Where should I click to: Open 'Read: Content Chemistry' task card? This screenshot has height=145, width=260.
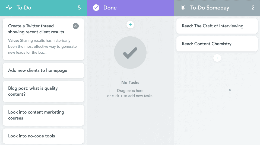pos(207,44)
